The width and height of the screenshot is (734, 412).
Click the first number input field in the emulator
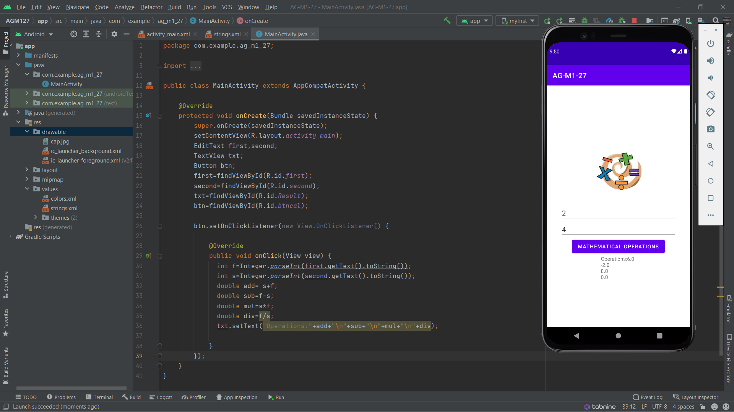coord(617,213)
